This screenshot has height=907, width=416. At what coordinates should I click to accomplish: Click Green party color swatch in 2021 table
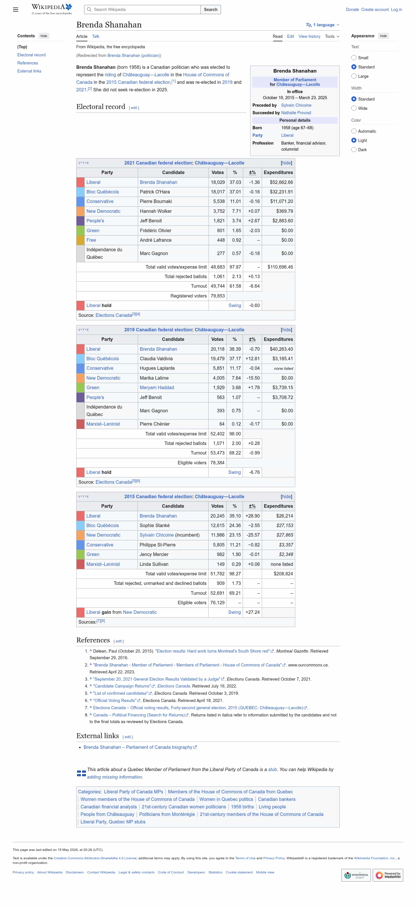80,231
